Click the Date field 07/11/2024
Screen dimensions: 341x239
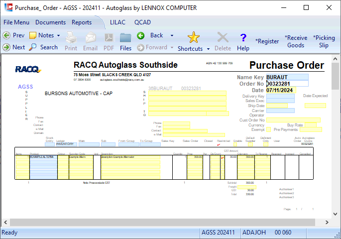(281, 90)
